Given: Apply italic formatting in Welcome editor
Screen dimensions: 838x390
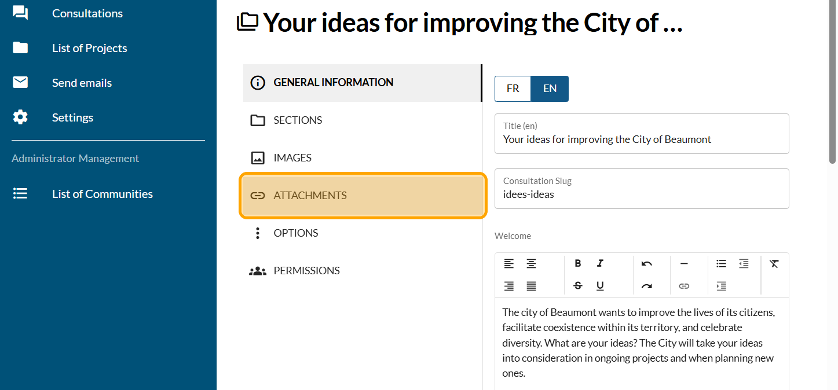Looking at the screenshot, I should (x=600, y=264).
